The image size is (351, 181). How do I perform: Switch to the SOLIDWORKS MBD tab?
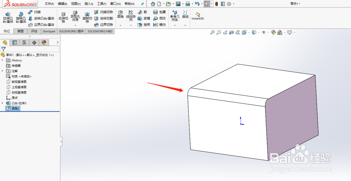pos(100,31)
